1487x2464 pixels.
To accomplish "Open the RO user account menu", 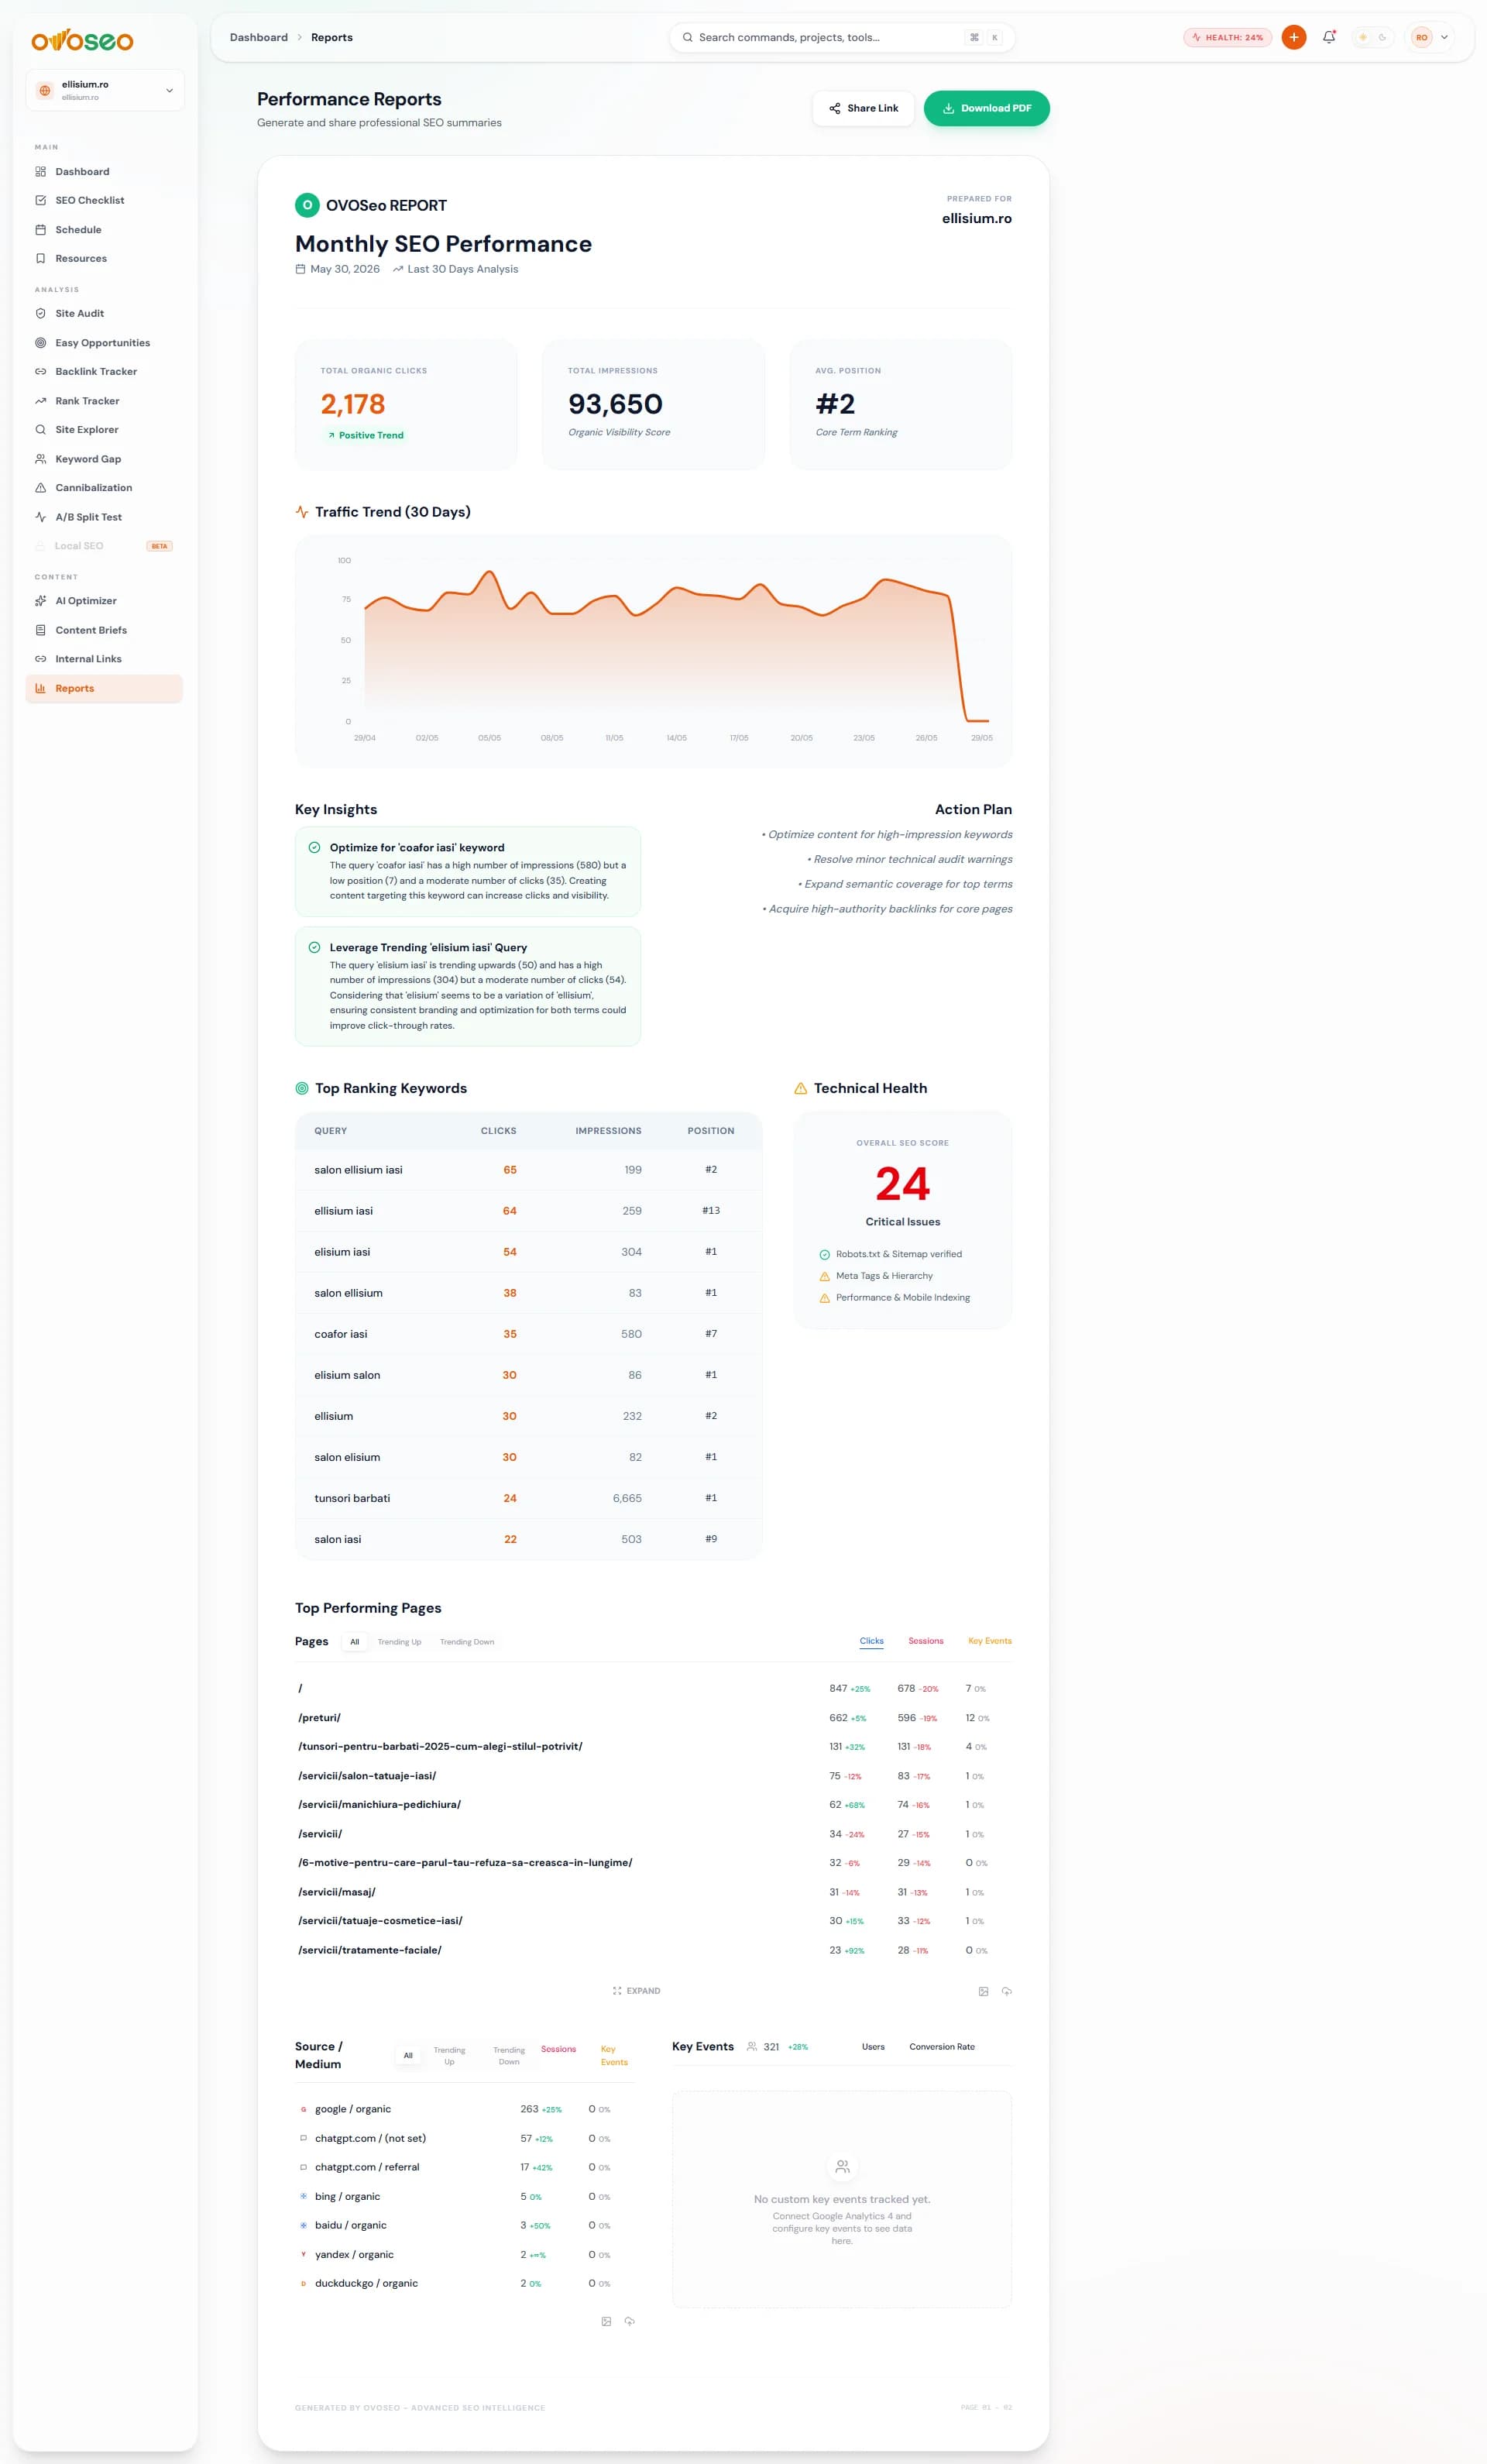I will point(1430,37).
